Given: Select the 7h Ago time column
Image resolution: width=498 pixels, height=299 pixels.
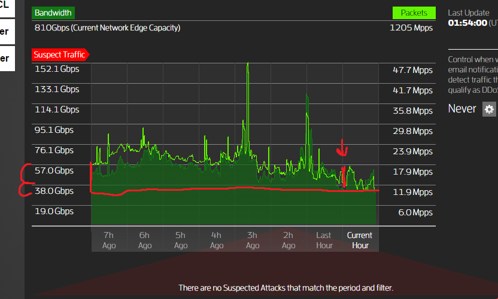Looking at the screenshot, I should 109,240.
